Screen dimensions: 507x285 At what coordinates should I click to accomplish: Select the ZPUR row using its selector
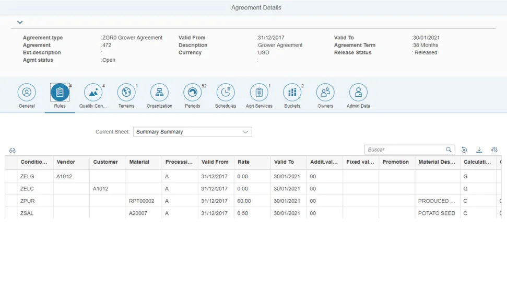11,201
